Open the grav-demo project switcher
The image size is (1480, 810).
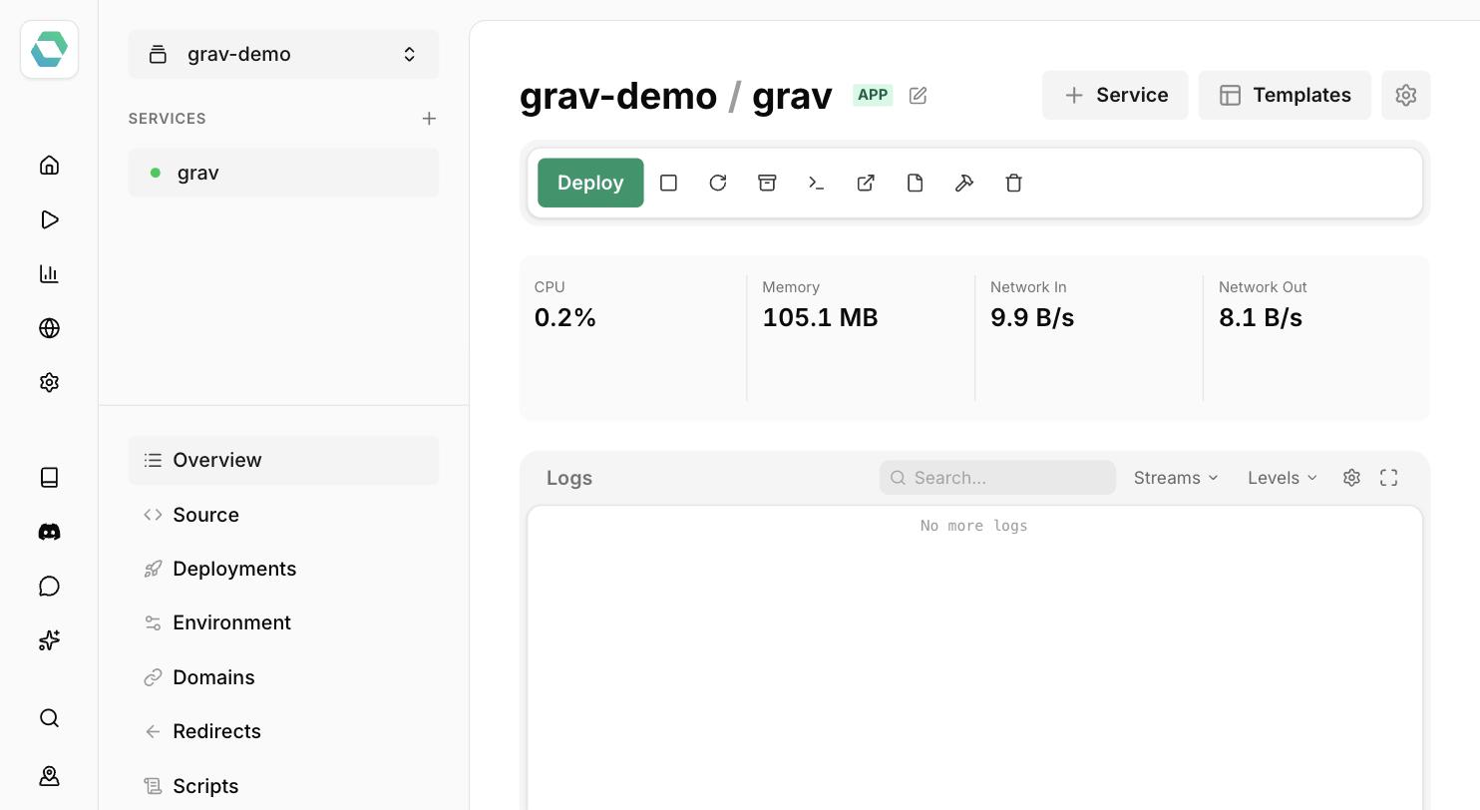point(283,54)
